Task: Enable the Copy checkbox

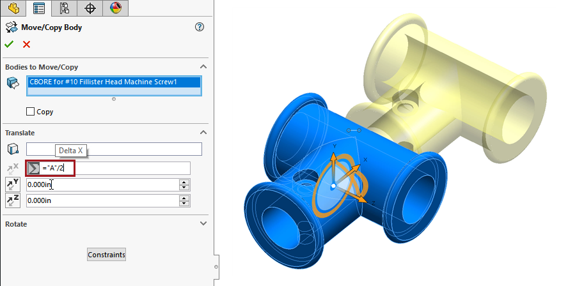Action: point(31,112)
